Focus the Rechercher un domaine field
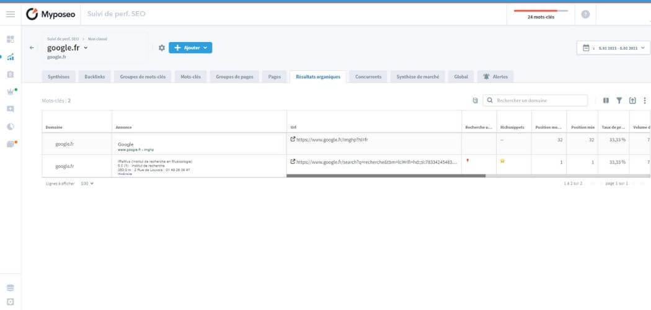 (x=535, y=100)
